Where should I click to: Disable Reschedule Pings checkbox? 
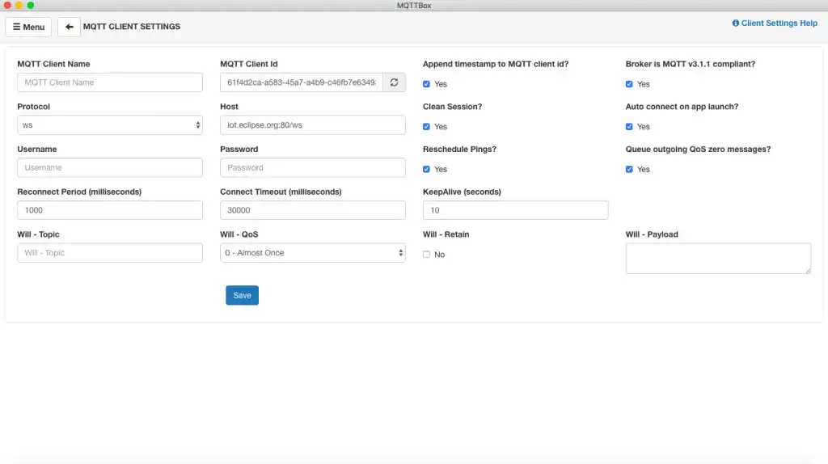(x=427, y=170)
